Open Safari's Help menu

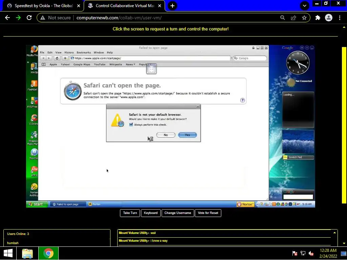pyautogui.click(x=110, y=52)
